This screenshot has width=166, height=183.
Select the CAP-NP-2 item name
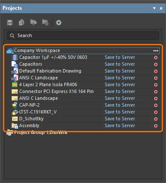[x=29, y=105]
